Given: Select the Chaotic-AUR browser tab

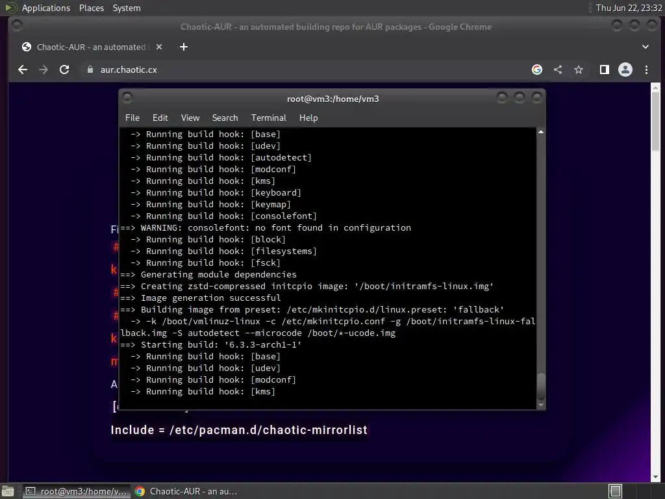Looking at the screenshot, I should [x=92, y=47].
